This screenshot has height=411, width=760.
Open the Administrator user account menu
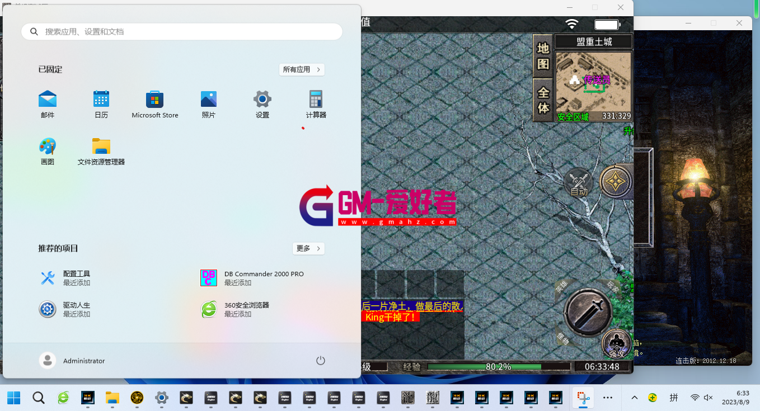coord(72,361)
